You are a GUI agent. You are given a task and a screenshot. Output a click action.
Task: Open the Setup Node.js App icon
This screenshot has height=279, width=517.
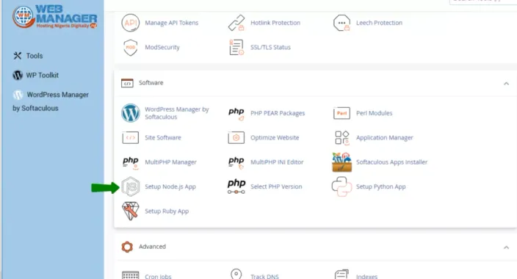click(x=130, y=186)
